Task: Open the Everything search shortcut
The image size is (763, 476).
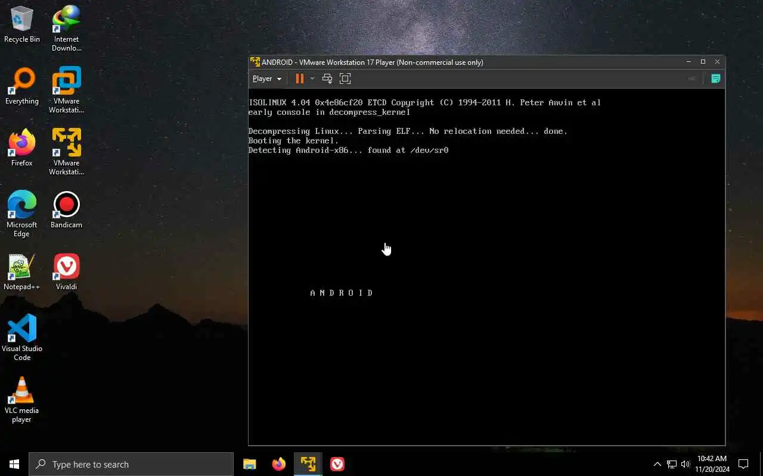Action: [x=22, y=86]
